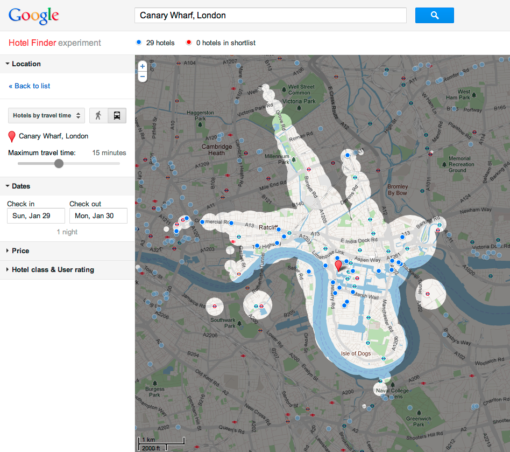Click the blue search magnifier button
The width and height of the screenshot is (510, 452).
coord(434,15)
